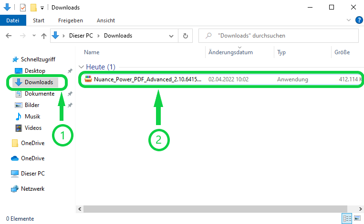364x224 pixels.
Task: Open the Start ribbon tab
Action: pyautogui.click(x=39, y=20)
